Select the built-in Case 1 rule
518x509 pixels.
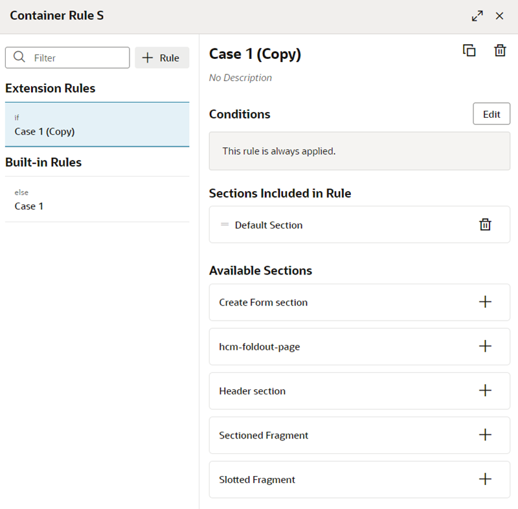click(97, 199)
